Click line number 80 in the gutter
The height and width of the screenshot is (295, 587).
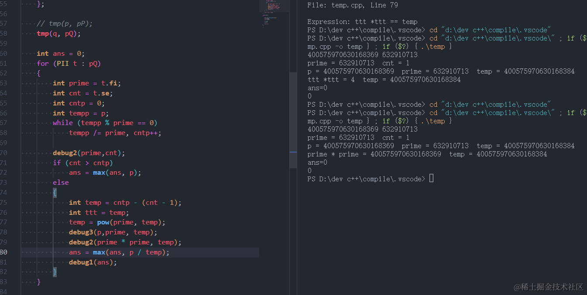(4, 252)
